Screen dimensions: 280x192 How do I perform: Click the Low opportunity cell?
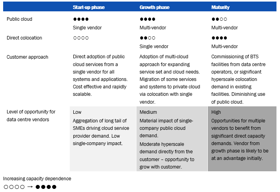[x=103, y=139]
